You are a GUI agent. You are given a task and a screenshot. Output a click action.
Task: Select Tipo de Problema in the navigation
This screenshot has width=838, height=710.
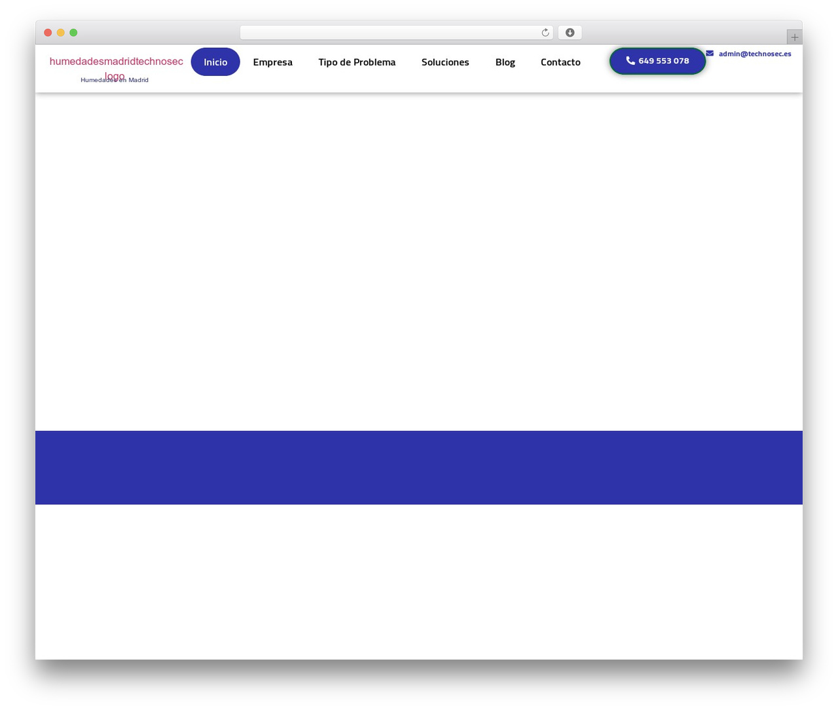coord(357,62)
